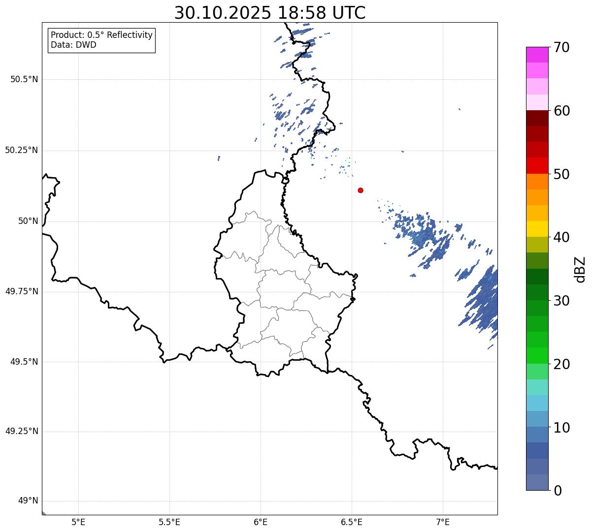Click the 49.75°N latitude tick label

click(x=22, y=291)
